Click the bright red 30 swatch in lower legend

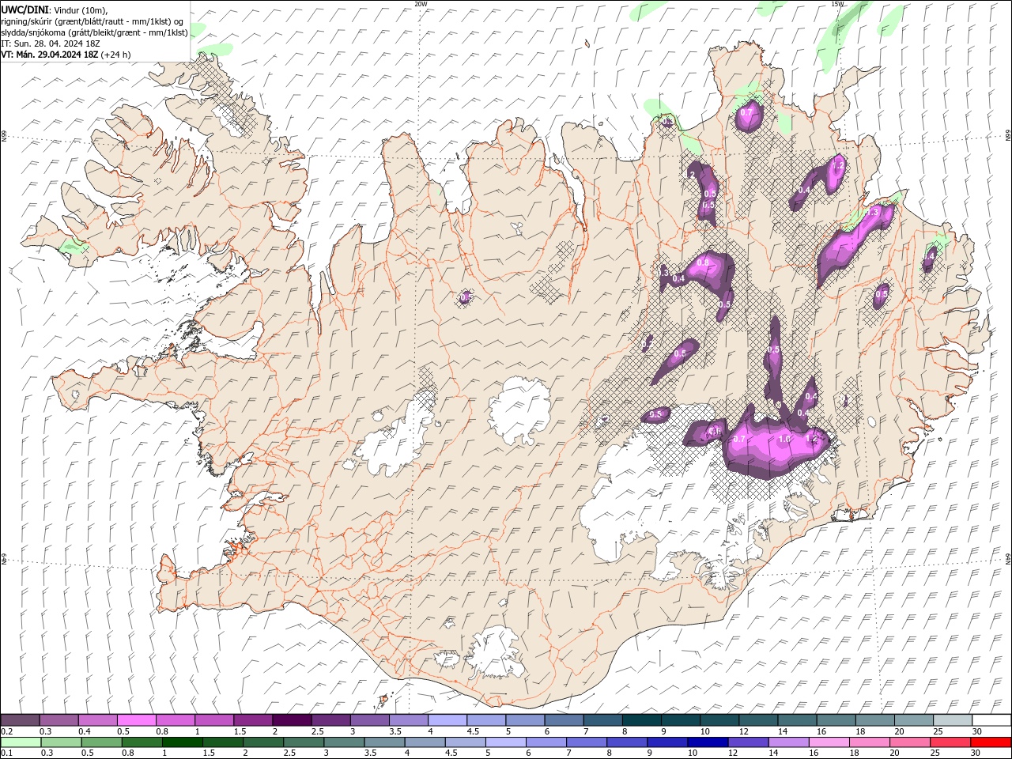pos(991,742)
